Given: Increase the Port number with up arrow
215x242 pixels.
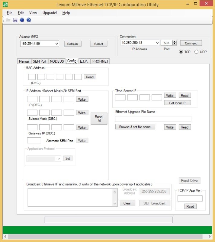Looking at the screenshot, I should point(175,42).
